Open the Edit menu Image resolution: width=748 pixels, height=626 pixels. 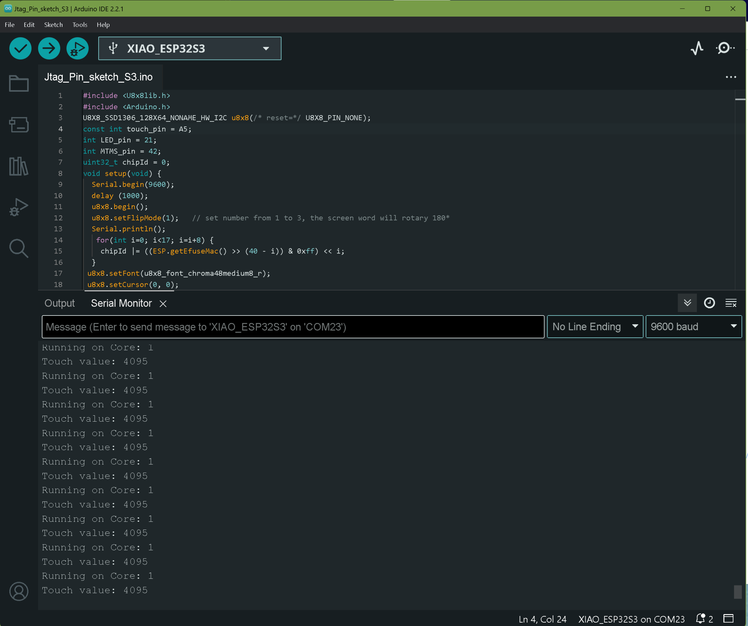point(29,25)
